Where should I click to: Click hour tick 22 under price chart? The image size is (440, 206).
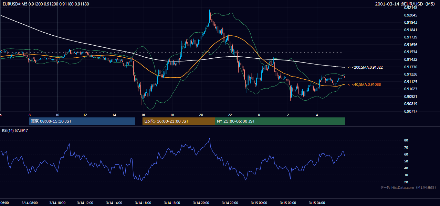[230, 115]
